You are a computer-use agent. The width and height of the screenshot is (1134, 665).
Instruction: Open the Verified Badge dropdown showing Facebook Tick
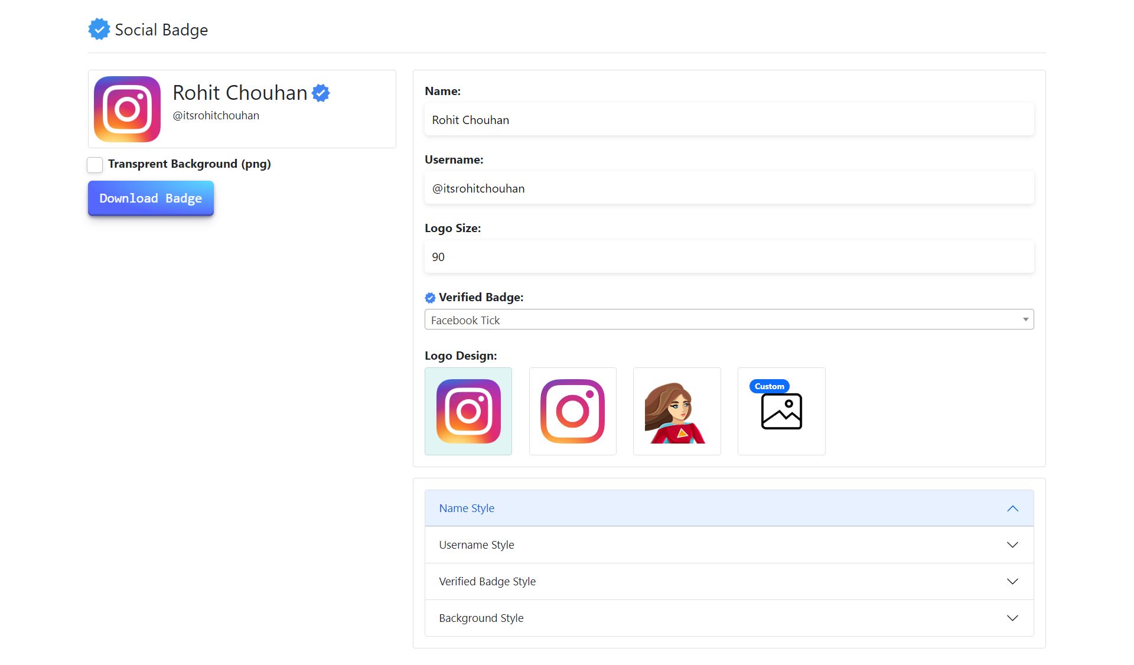729,320
